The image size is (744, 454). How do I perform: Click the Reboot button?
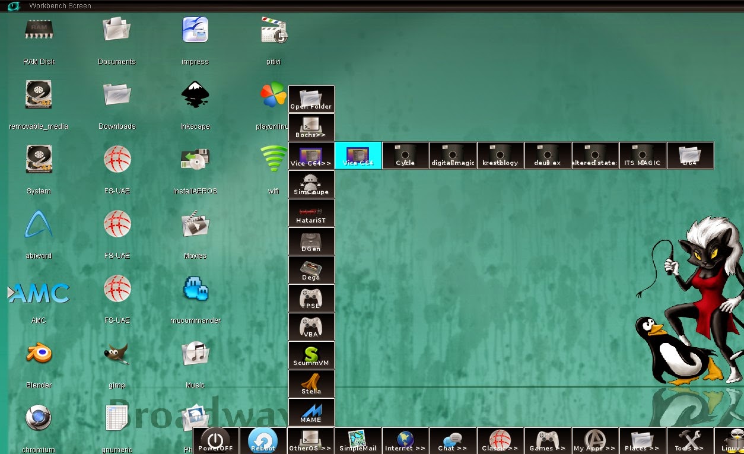coord(263,441)
